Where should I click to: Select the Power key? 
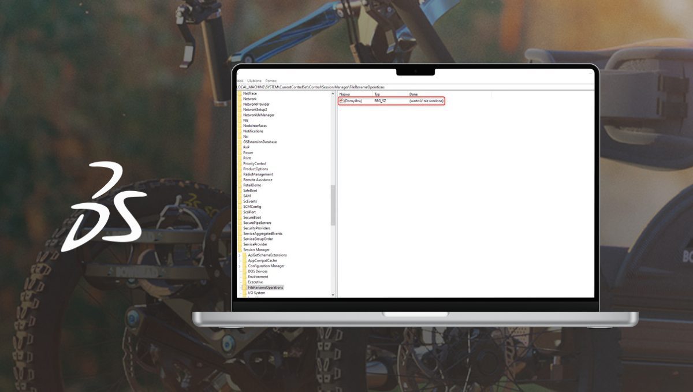click(x=248, y=152)
